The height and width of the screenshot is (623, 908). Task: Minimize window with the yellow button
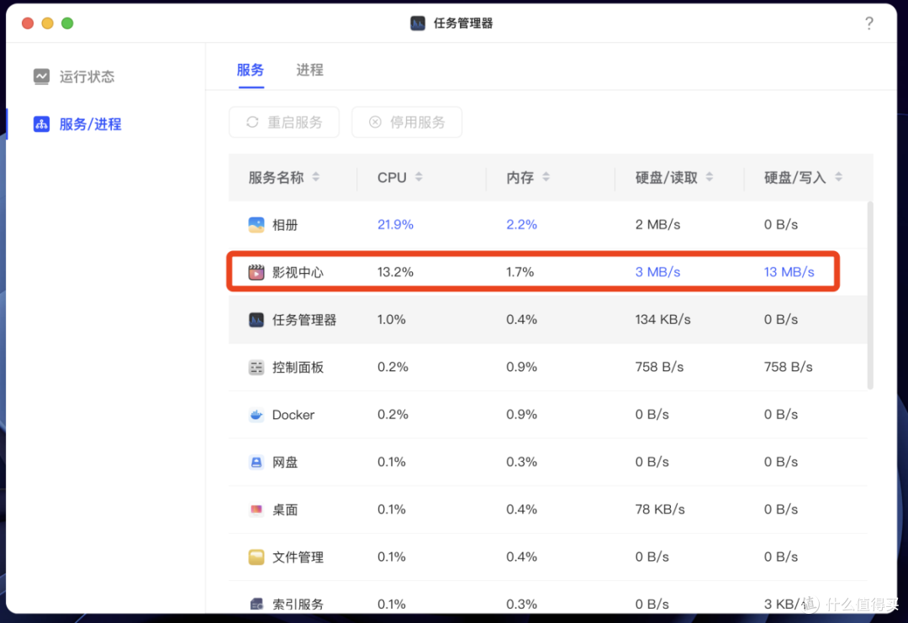tap(47, 24)
